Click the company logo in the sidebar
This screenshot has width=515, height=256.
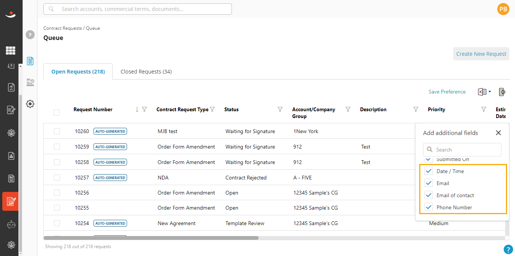pyautogui.click(x=11, y=15)
